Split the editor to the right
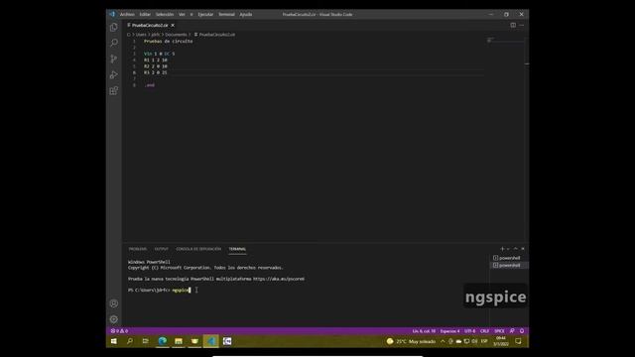Image resolution: width=635 pixels, height=357 pixels. (513, 25)
